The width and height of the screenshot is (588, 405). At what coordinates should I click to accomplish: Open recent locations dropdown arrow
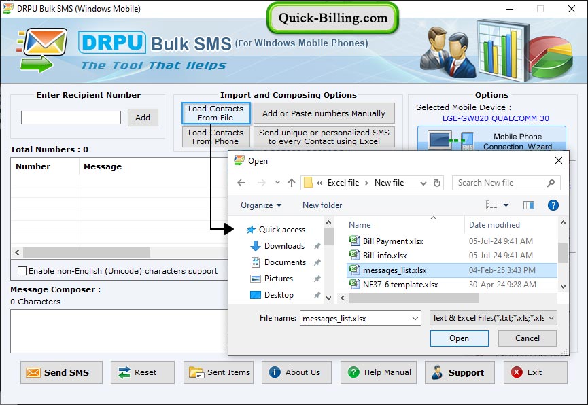pos(277,183)
